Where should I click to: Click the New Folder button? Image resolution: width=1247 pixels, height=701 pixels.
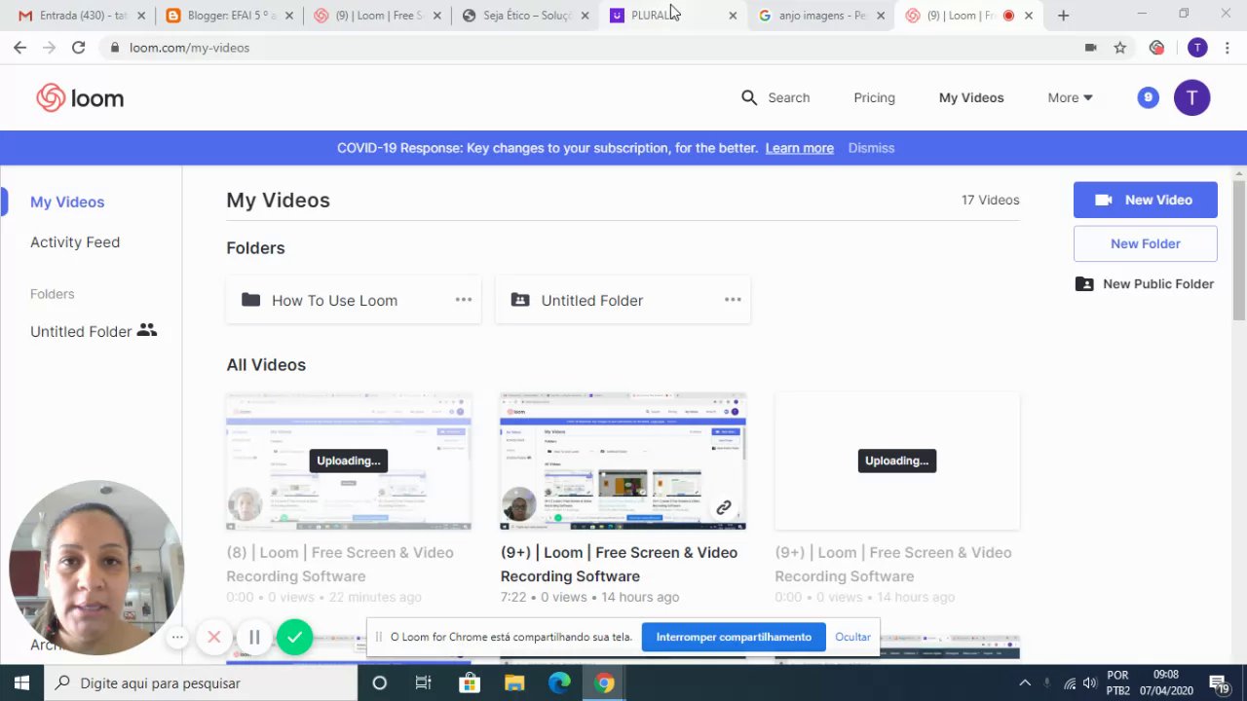[x=1145, y=243]
